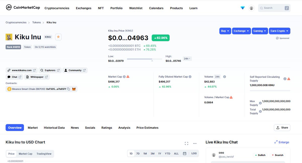Open NFT nav menu
The width and height of the screenshot is (302, 163).
101,8
